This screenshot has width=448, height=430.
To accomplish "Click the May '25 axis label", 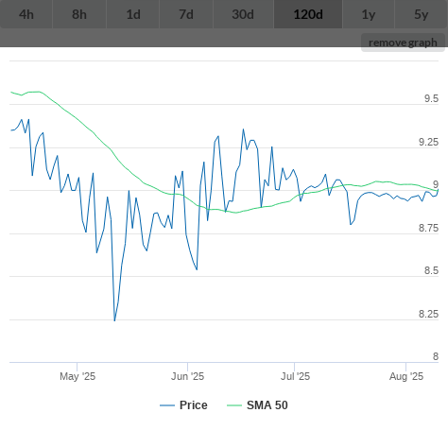I will coord(78,376).
